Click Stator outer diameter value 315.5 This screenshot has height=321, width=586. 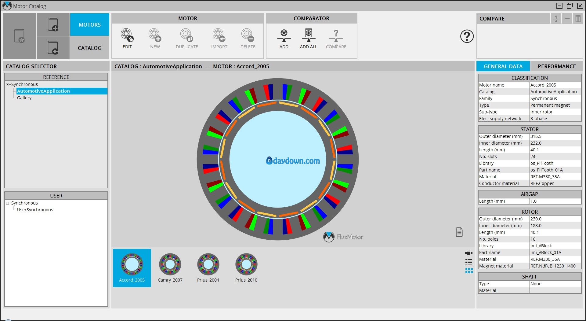555,136
